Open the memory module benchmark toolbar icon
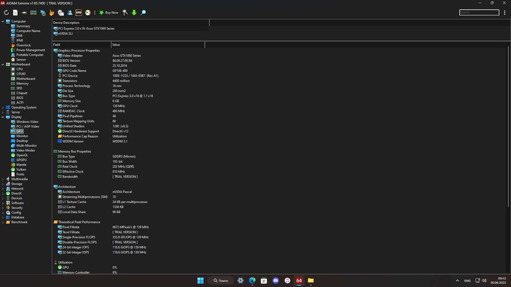The image size is (511, 287). 33,13
